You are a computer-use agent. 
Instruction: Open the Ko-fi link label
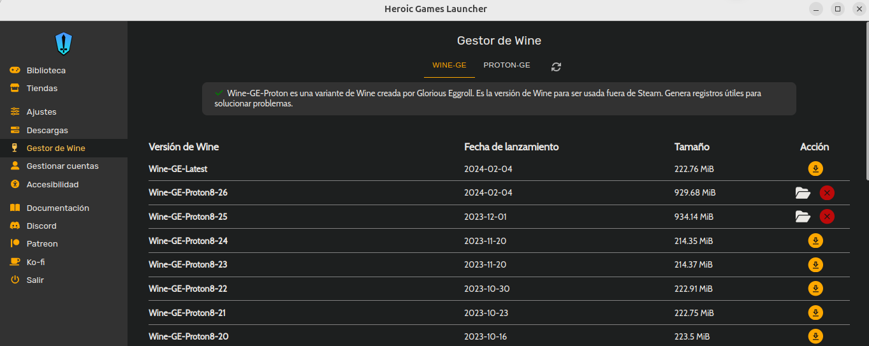tap(36, 262)
